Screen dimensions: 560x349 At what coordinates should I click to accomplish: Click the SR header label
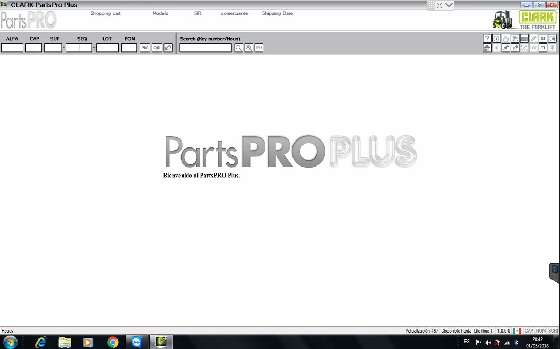pyautogui.click(x=197, y=13)
